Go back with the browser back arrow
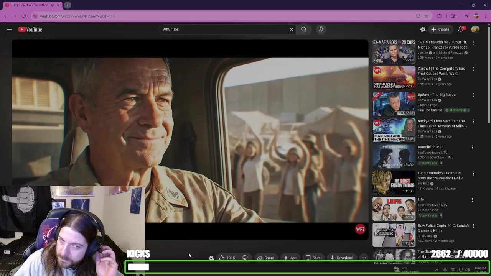The image size is (491, 276). point(5,16)
